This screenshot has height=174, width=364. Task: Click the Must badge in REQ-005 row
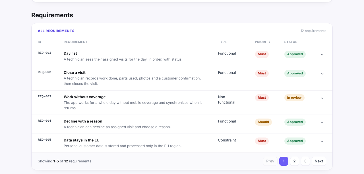tap(262, 141)
